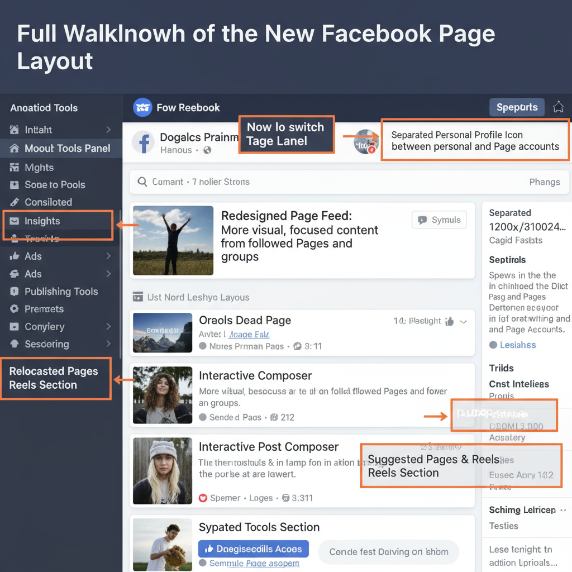Viewport: 572px width, 572px height.
Task: Click the gear icon beside Premrets
Action: 14,309
